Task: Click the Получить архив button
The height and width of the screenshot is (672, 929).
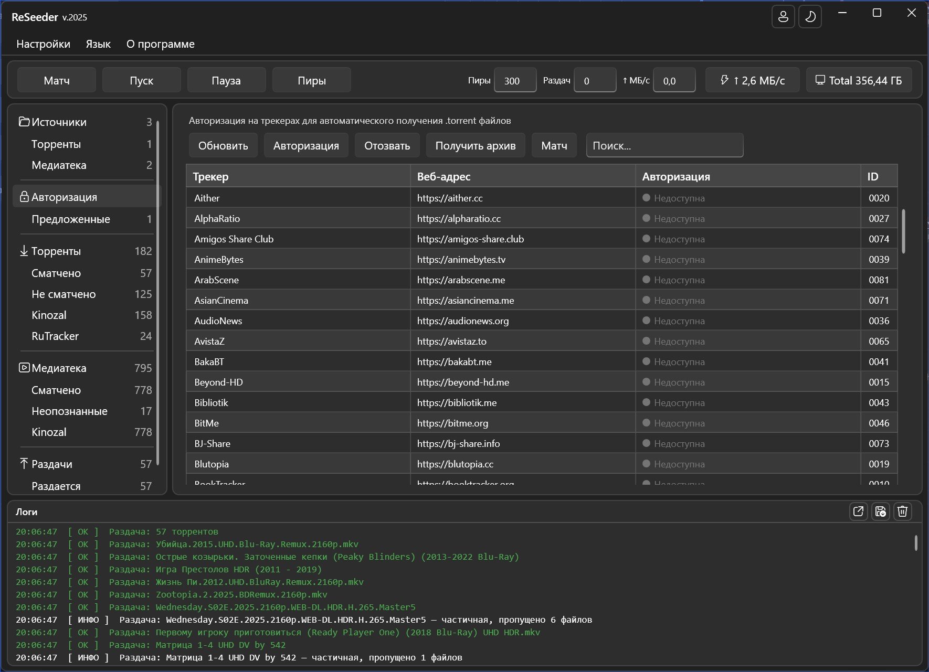Action: coord(475,145)
